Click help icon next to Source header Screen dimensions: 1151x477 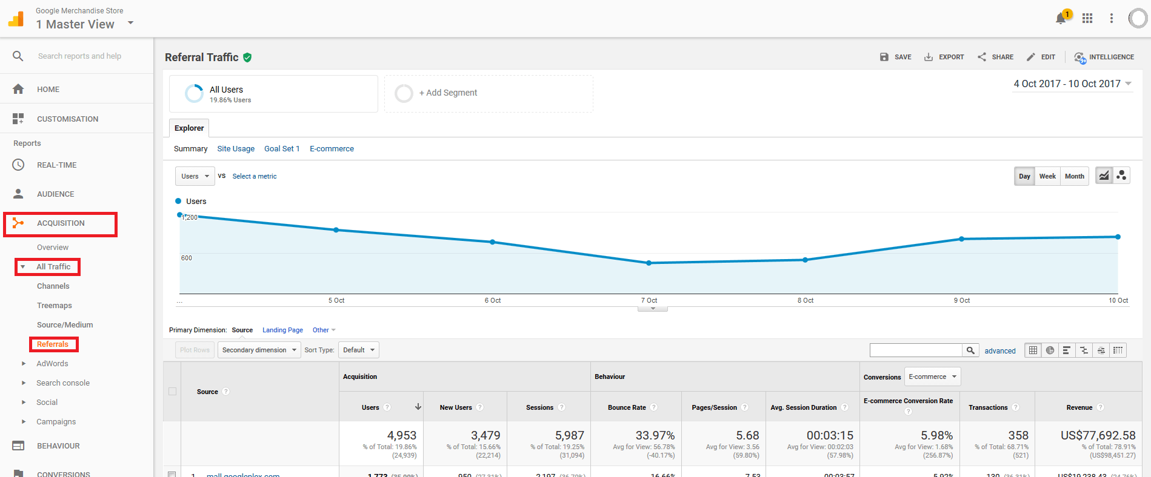click(225, 392)
